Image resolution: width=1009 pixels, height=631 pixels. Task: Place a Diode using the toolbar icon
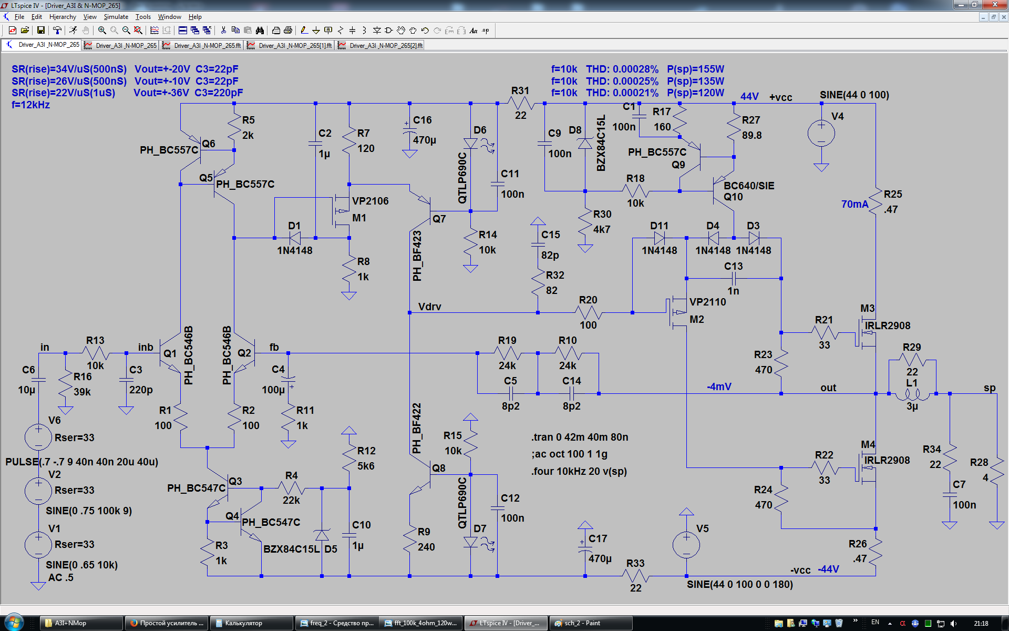coord(377,30)
